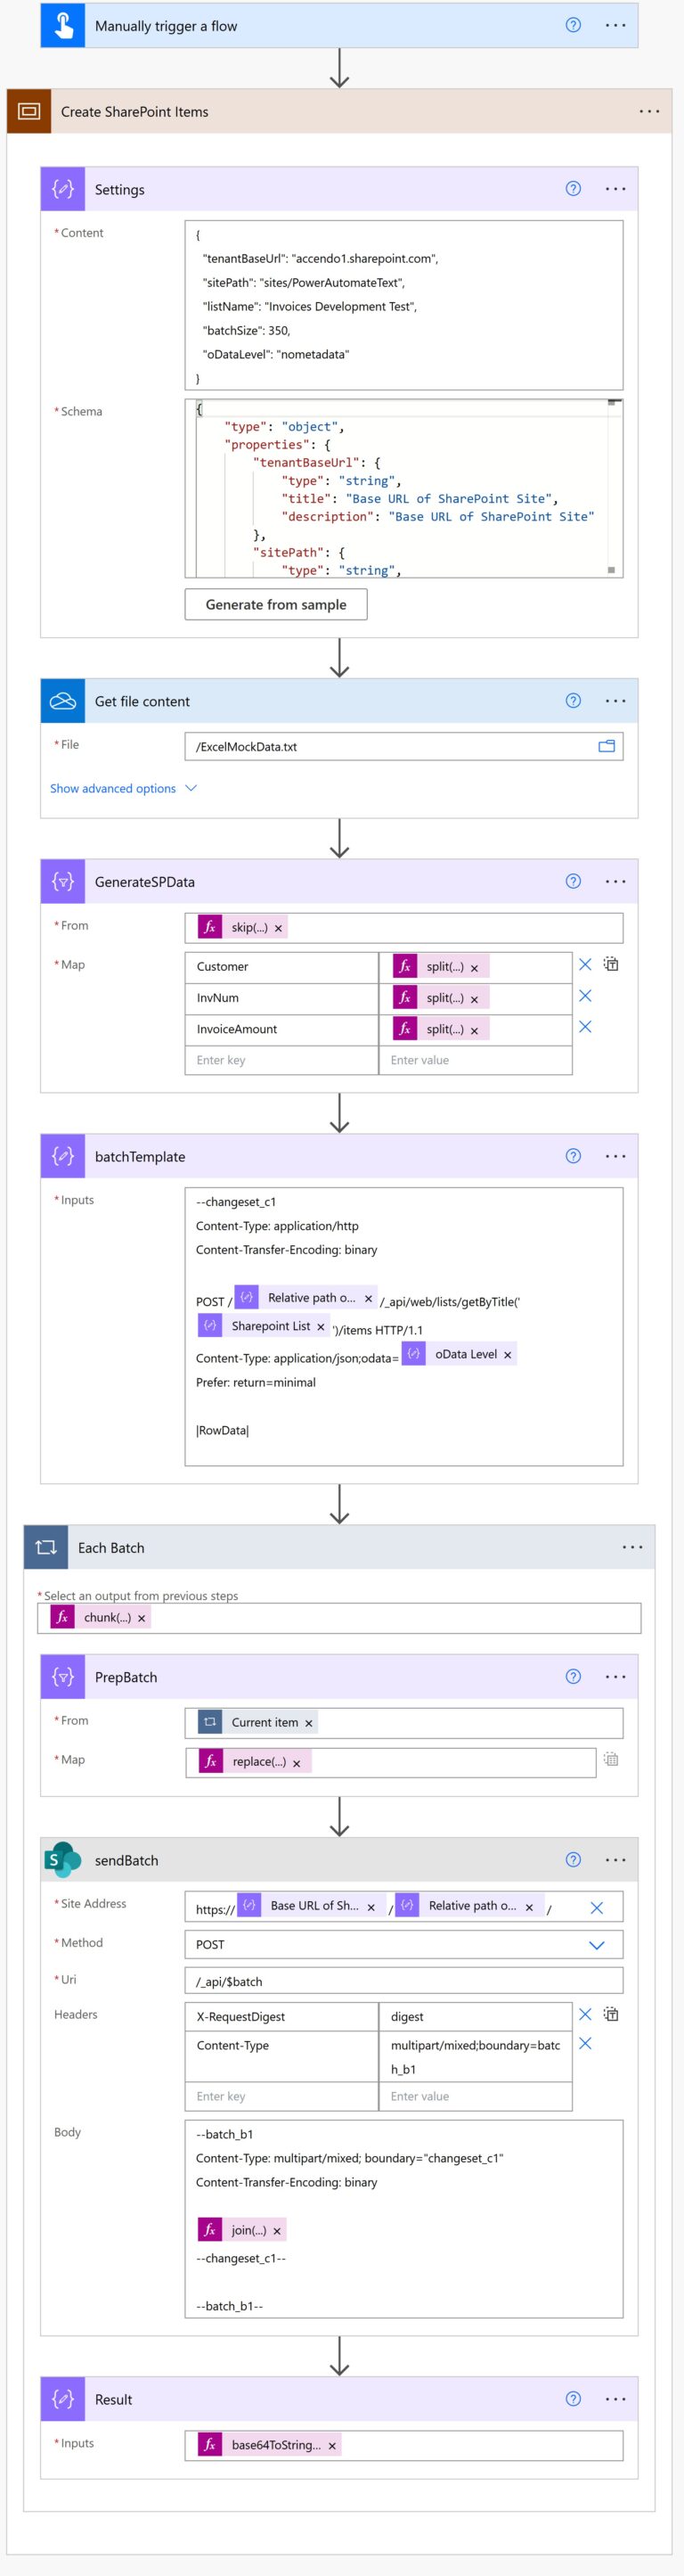Click the GenerateSPData Enter value field
Image resolution: width=684 pixels, height=2576 pixels.
[476, 1060]
